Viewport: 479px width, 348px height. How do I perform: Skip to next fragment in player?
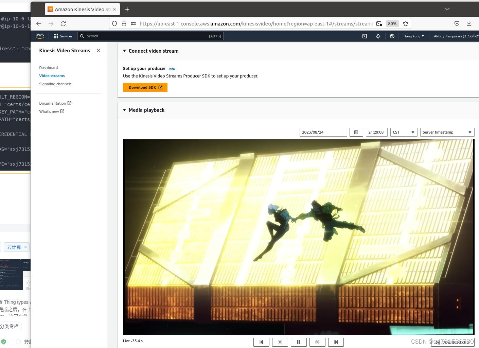tap(336, 342)
